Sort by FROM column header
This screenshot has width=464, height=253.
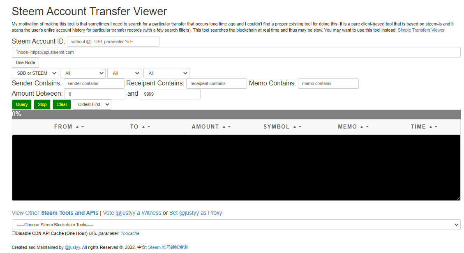(x=63, y=126)
